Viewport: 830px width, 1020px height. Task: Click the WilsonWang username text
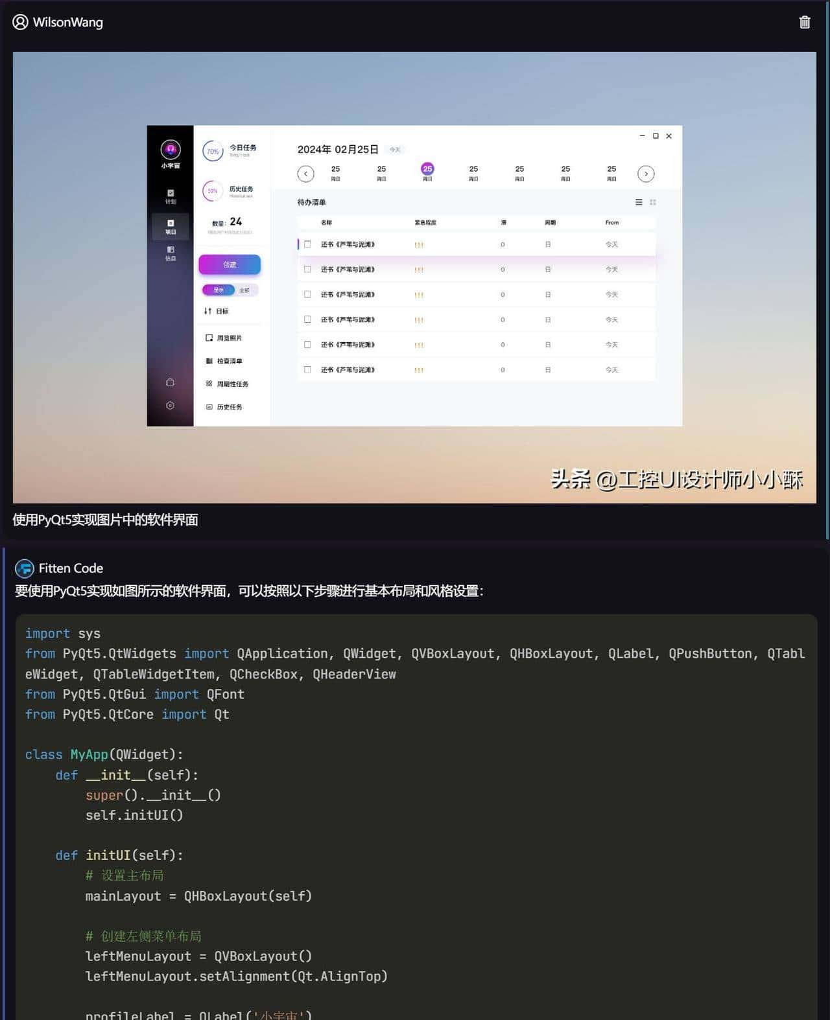(x=68, y=22)
